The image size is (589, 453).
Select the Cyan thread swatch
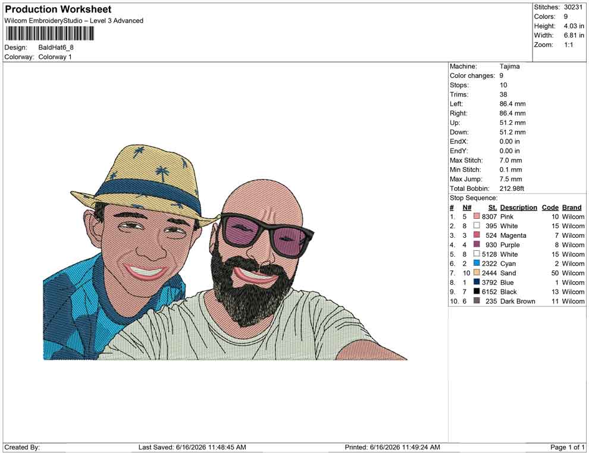pos(477,263)
